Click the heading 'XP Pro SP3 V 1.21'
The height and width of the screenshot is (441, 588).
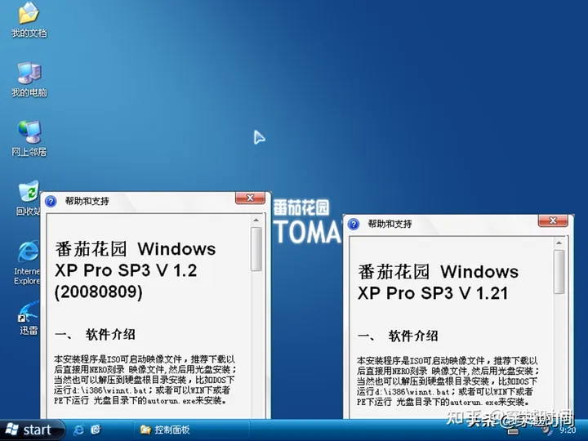coord(433,293)
